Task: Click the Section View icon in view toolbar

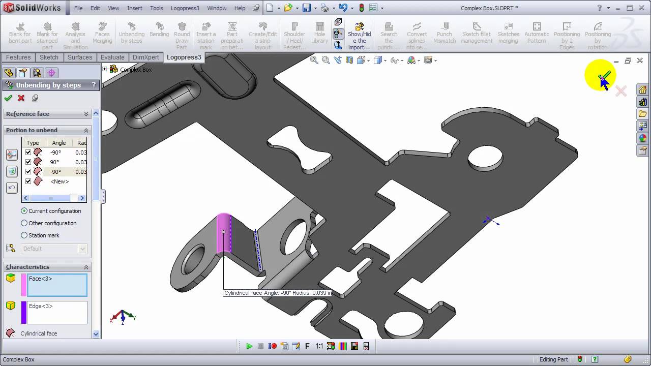Action: point(349,60)
